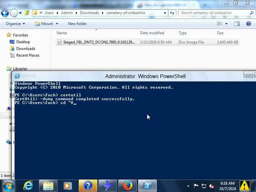Open Action Center flag icon
Viewport: 256px width, 192px height.
[x=196, y=186]
